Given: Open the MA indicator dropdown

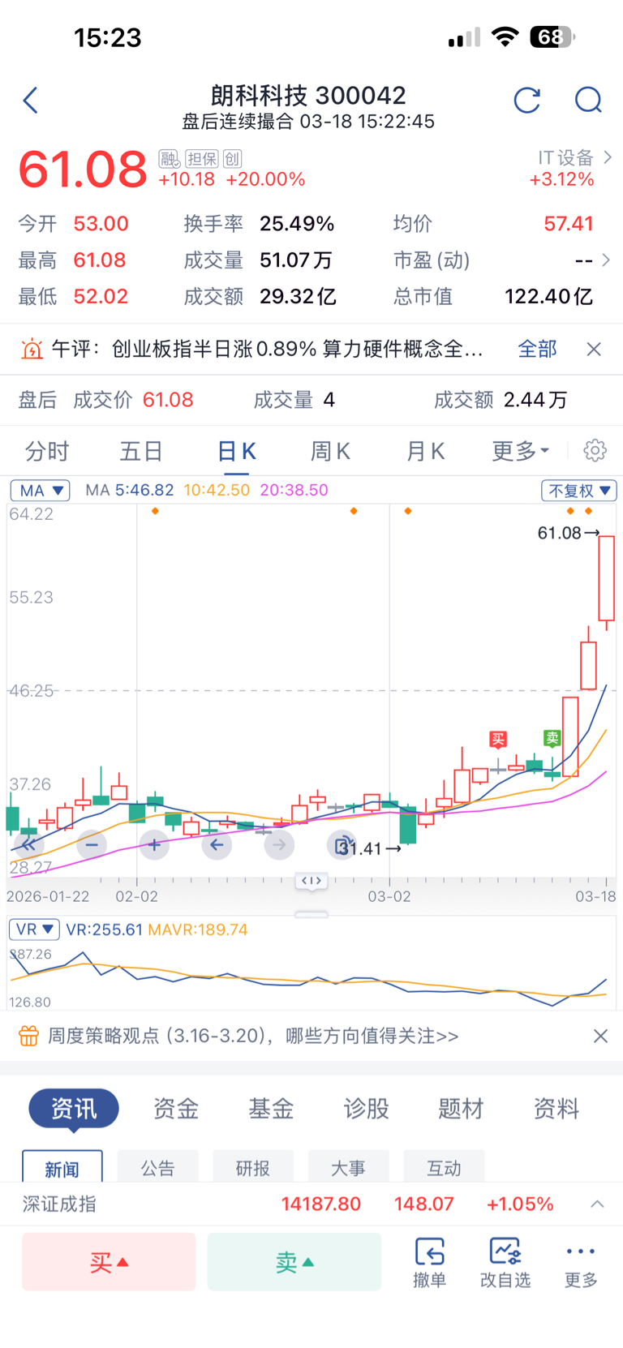Looking at the screenshot, I should 40,491.
